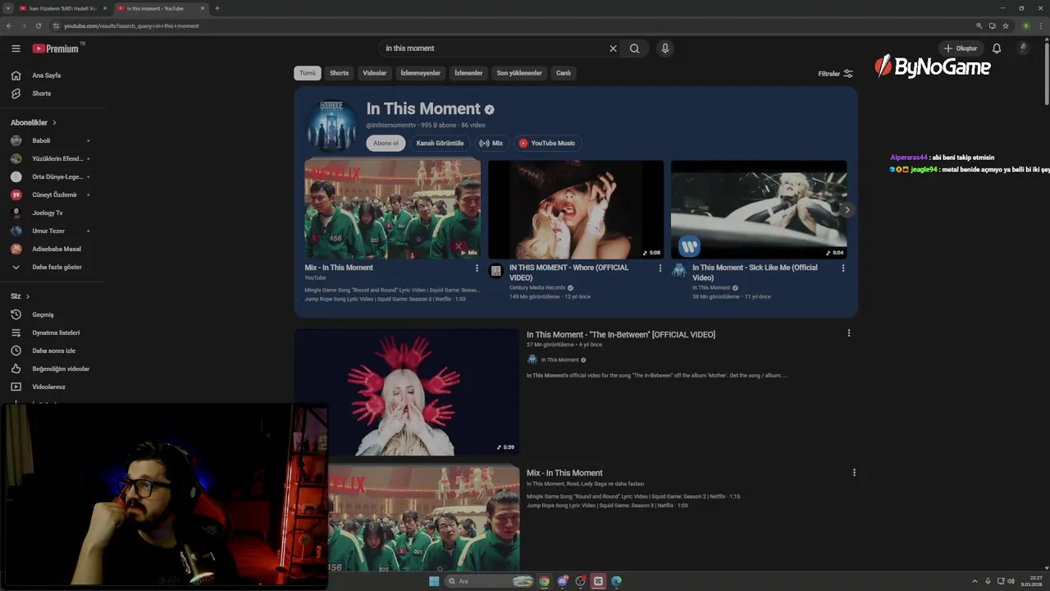Open the YouTube Music button
Screen dimensions: 1050x591
click(x=546, y=143)
